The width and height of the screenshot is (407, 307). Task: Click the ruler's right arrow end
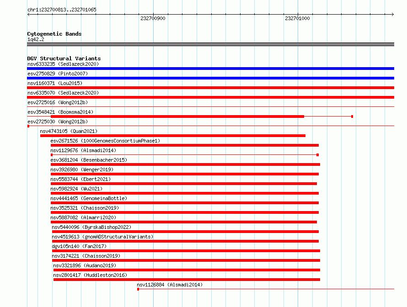(x=393, y=15)
